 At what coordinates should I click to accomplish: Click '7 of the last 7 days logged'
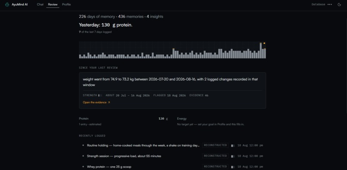95,32
